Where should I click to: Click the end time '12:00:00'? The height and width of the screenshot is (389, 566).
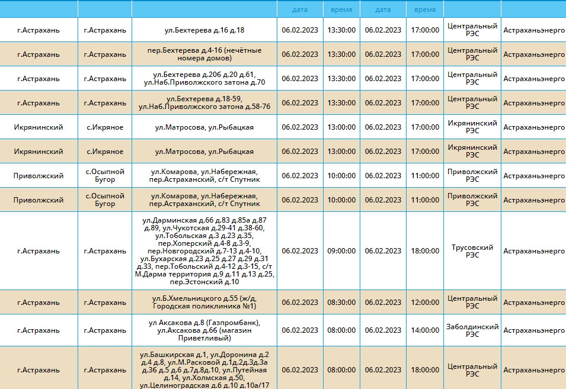coord(425,303)
